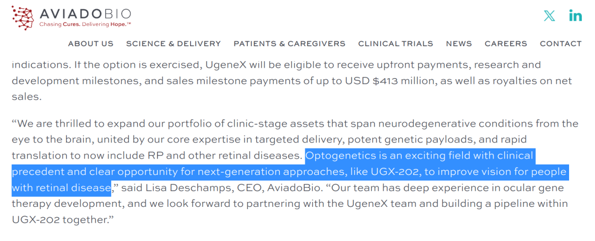Click the highlighted word 'Optogenetics'
The height and width of the screenshot is (241, 595).
[x=338, y=156]
